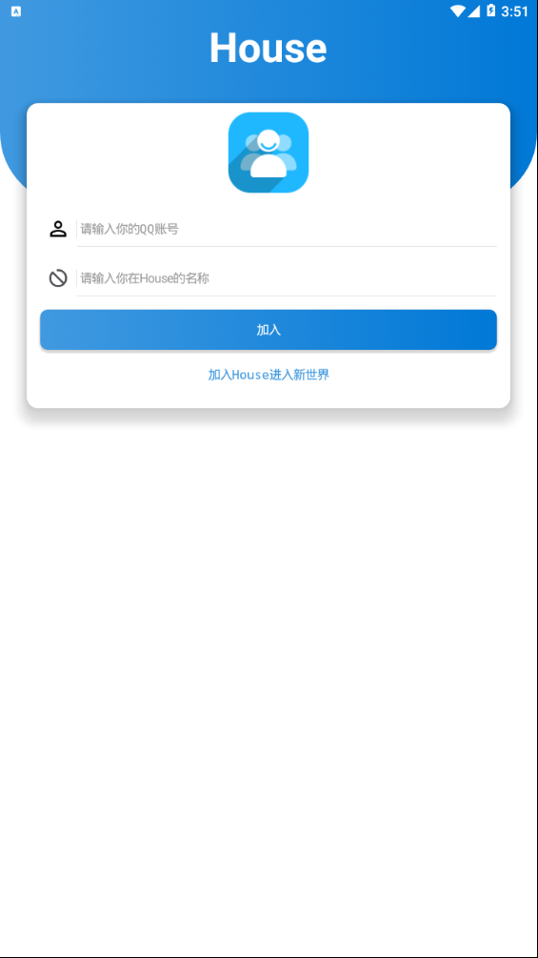Tap the battery charging icon

[x=491, y=10]
